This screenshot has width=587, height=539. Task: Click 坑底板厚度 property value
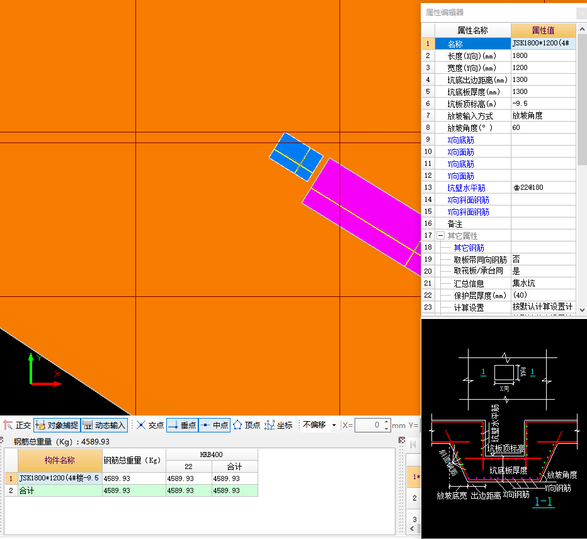[x=543, y=91]
